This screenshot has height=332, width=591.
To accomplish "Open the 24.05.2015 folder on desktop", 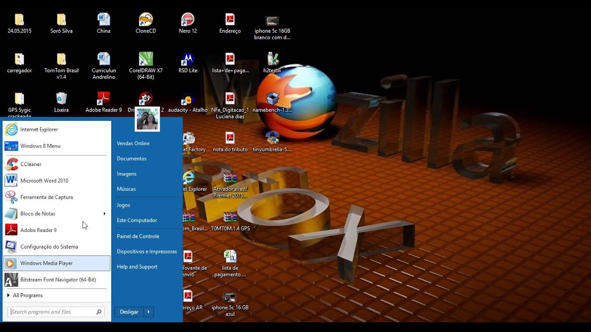I will point(19,20).
